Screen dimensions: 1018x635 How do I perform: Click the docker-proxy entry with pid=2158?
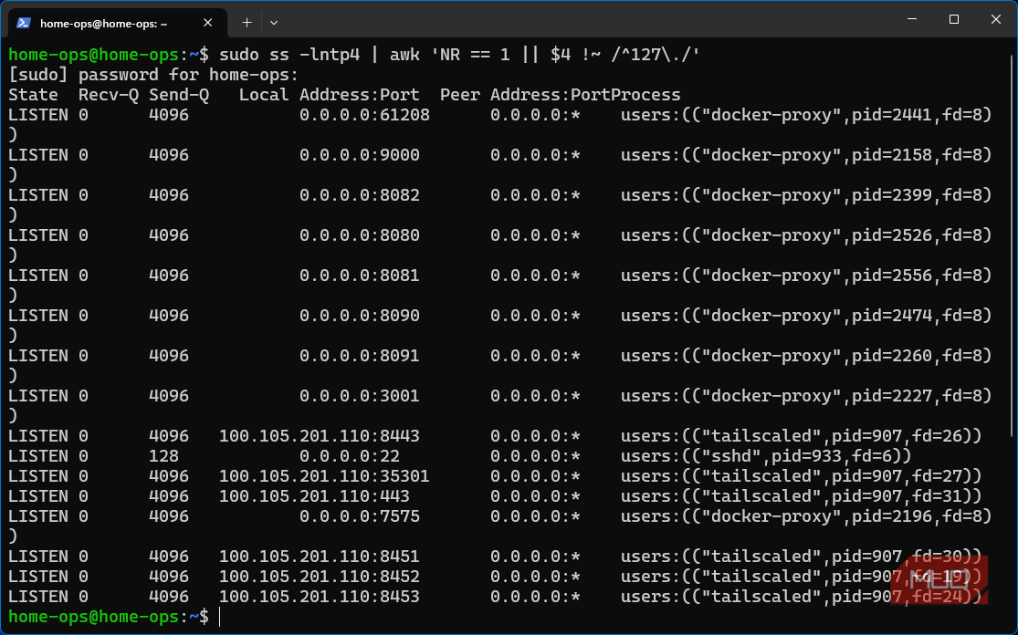click(806, 155)
